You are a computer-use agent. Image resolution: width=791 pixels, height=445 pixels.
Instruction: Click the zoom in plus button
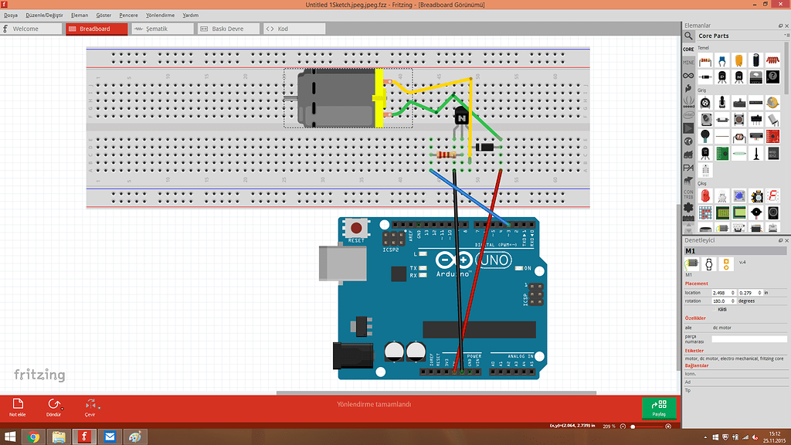(x=668, y=426)
